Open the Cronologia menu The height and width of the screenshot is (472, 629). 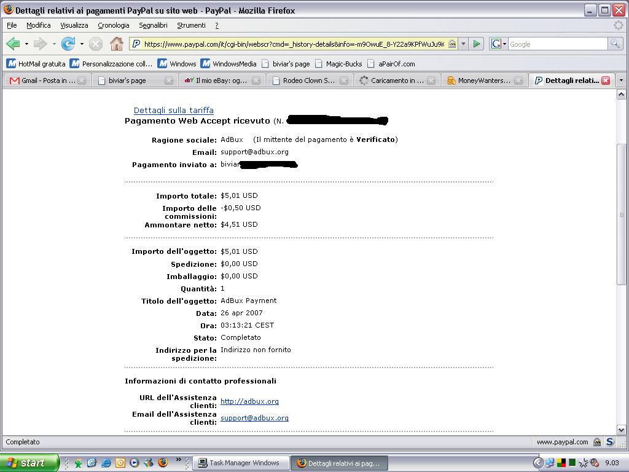coord(114,25)
